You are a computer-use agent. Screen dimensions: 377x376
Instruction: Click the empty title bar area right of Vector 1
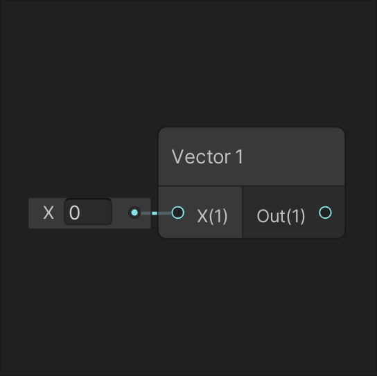coord(293,157)
